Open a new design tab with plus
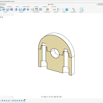 [x=99, y=4]
